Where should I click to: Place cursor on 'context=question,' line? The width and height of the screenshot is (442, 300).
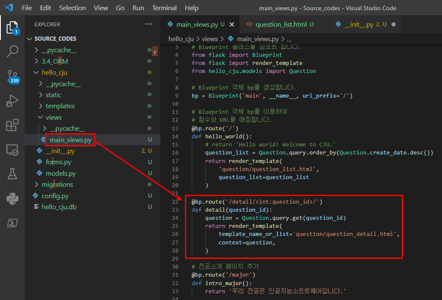(246, 242)
